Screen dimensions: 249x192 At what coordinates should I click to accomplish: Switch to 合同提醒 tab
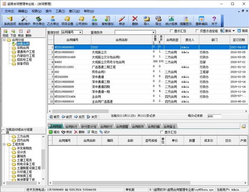coord(122,126)
